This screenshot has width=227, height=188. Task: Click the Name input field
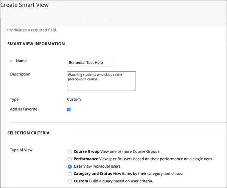pos(90,63)
